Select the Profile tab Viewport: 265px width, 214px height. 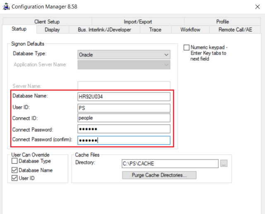point(222,21)
